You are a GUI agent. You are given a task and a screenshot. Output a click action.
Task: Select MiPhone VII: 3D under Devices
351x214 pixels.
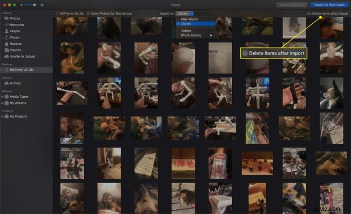(26, 70)
